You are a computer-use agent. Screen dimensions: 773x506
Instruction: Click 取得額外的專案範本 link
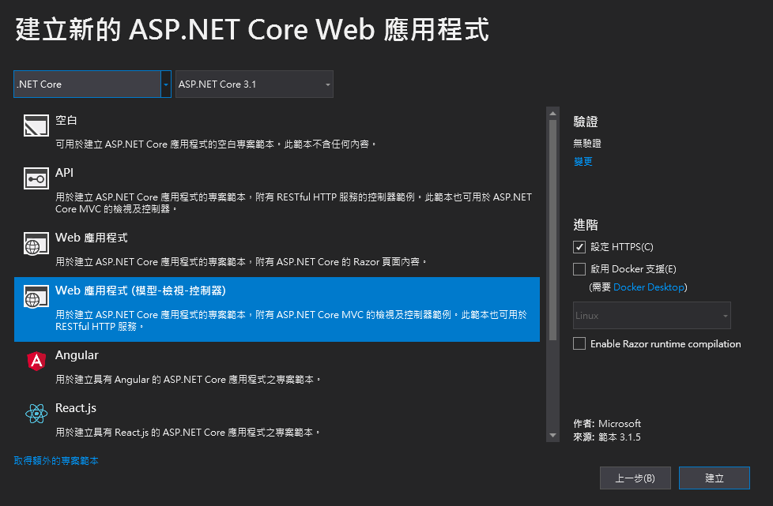pos(56,461)
